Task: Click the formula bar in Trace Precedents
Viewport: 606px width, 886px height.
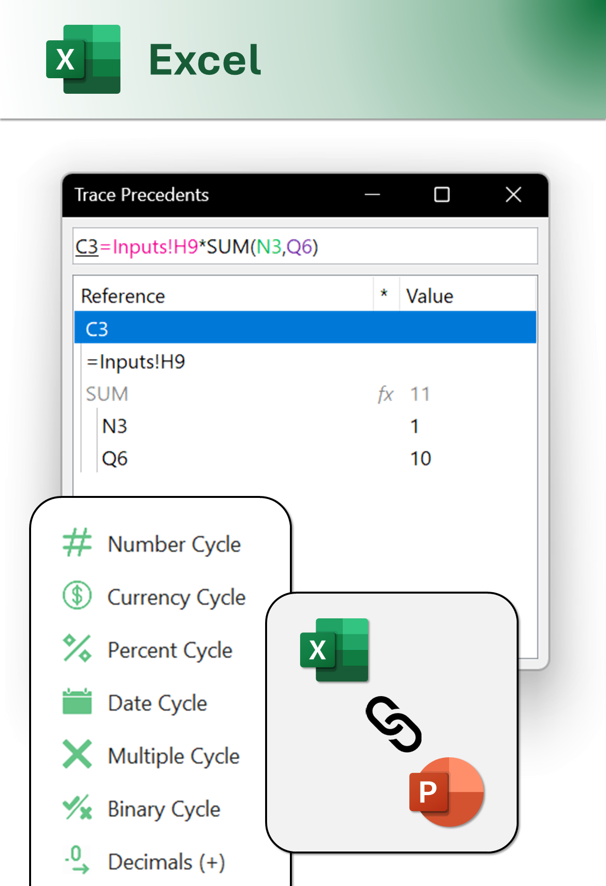Action: (x=305, y=246)
